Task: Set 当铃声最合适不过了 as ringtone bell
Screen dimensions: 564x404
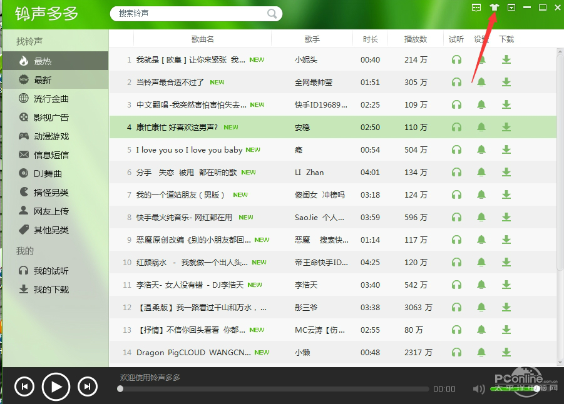Action: (481, 83)
